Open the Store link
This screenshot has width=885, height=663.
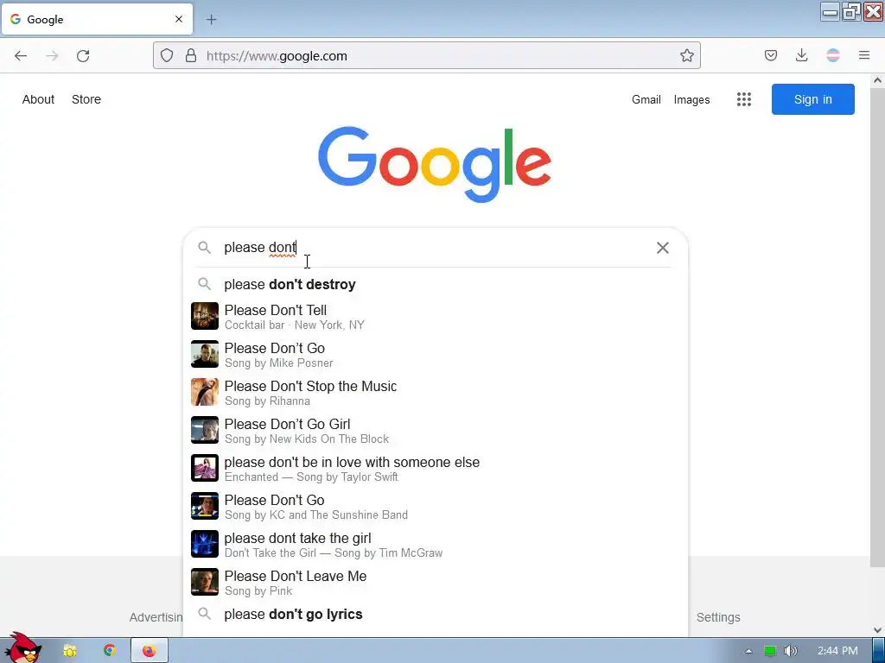coord(86,99)
